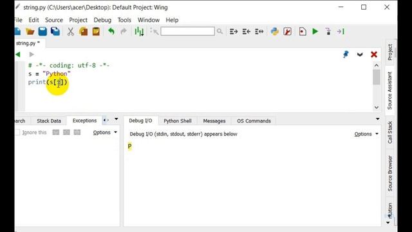412x232 pixels.
Task: Click the editor scrollbar down arrow
Action: 377,108
